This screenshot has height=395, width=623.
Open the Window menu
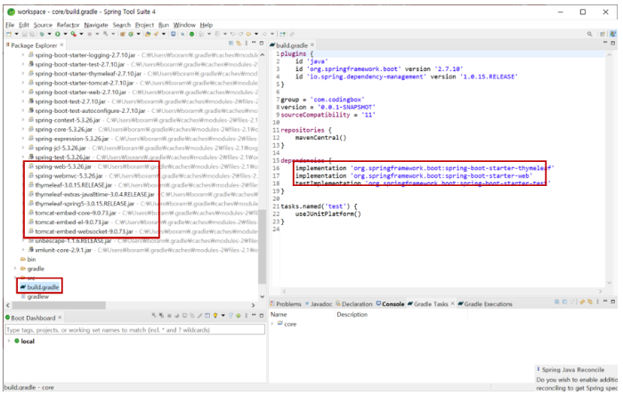point(184,25)
